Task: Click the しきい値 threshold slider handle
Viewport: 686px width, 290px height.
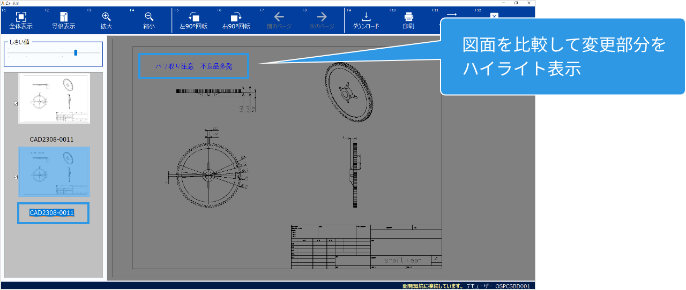Action: [76, 52]
